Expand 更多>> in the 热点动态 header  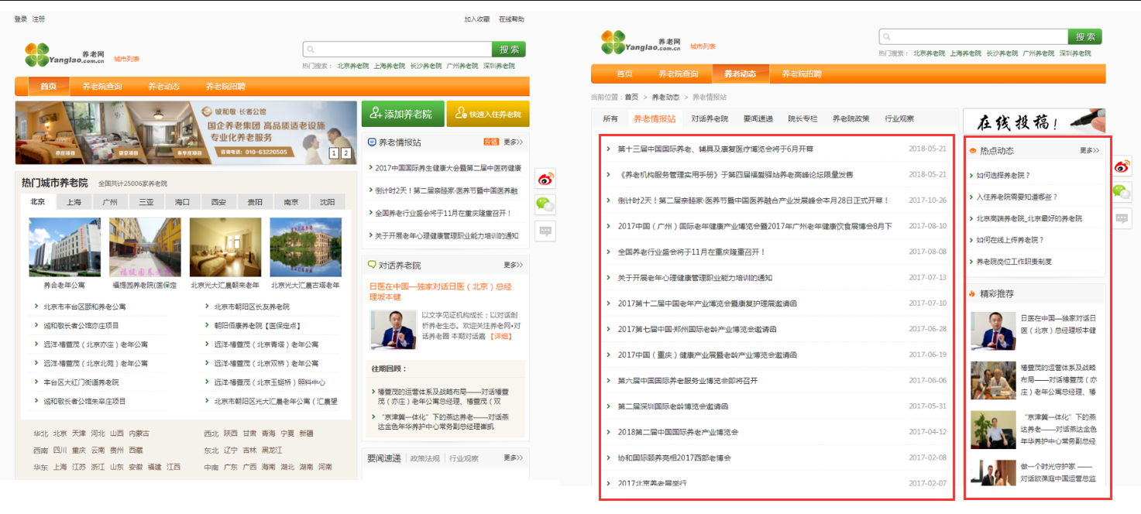pos(1089,151)
